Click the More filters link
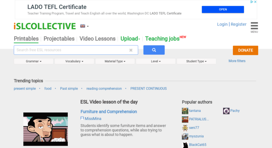 coord(237,61)
